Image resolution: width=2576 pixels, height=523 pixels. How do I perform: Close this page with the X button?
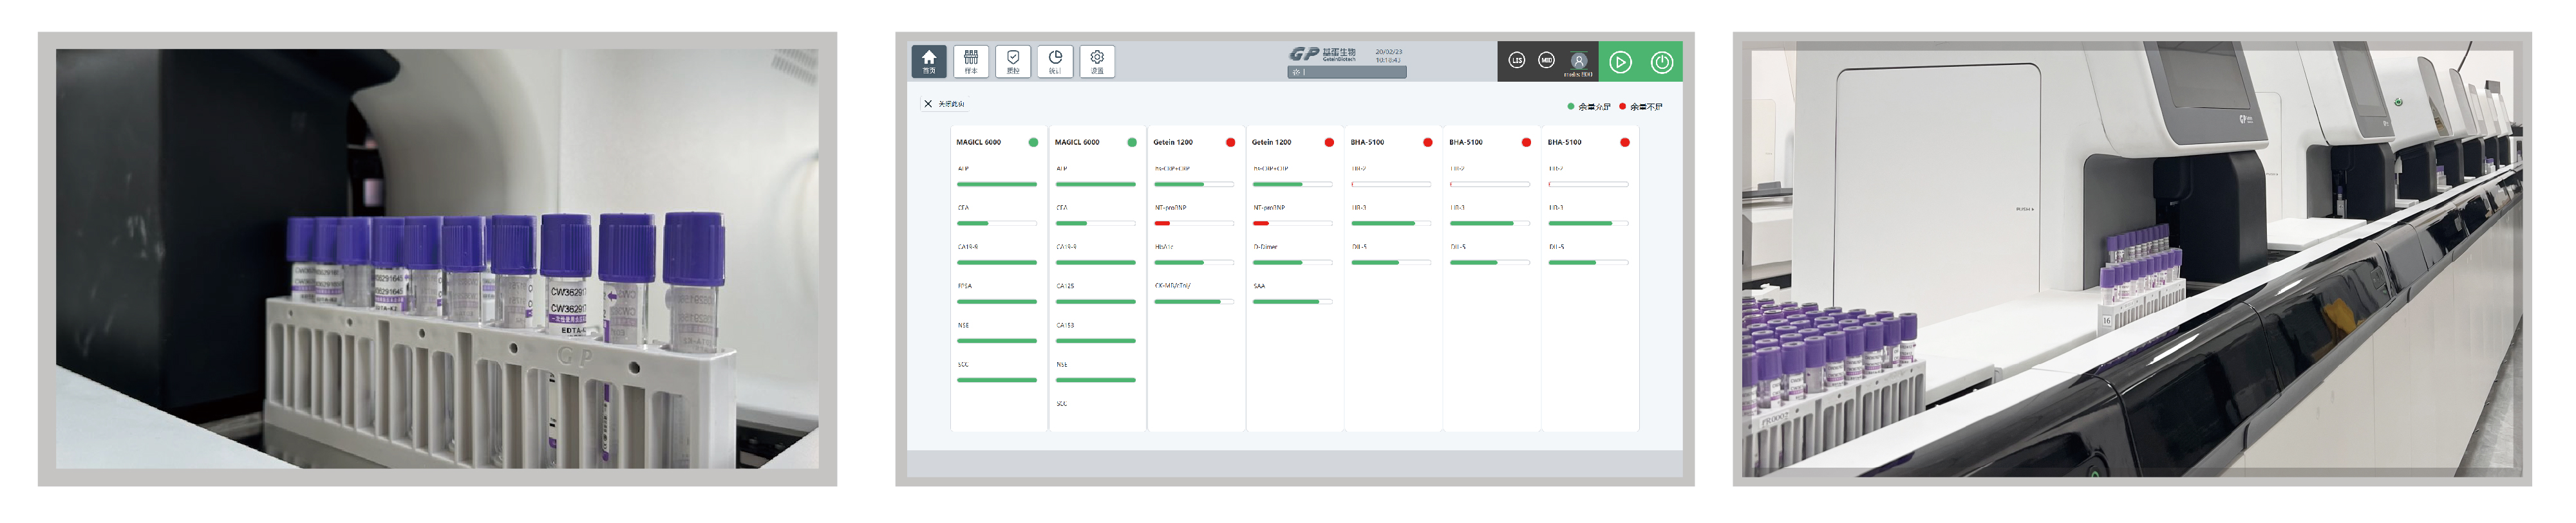[x=928, y=104]
